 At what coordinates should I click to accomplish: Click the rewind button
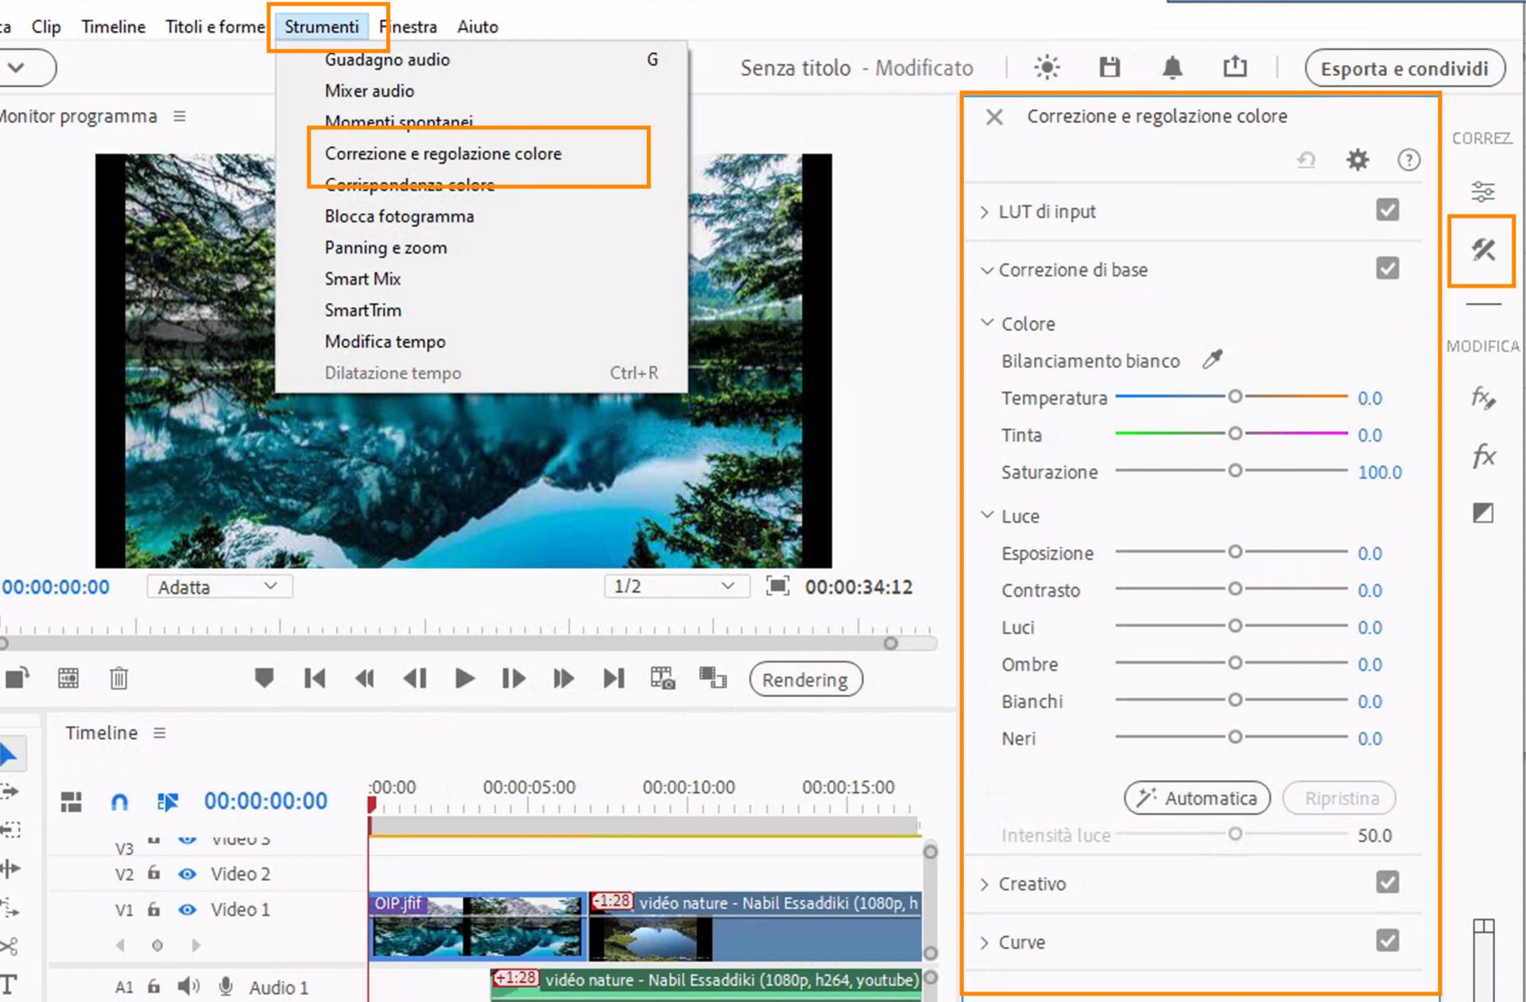pos(364,678)
